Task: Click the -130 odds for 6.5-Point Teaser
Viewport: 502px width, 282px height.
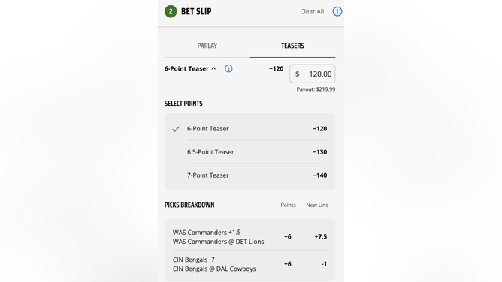Action: (320, 152)
